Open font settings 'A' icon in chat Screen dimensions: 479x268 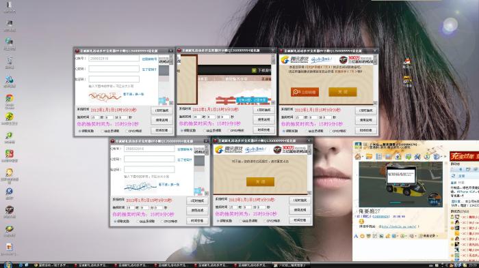point(356,236)
